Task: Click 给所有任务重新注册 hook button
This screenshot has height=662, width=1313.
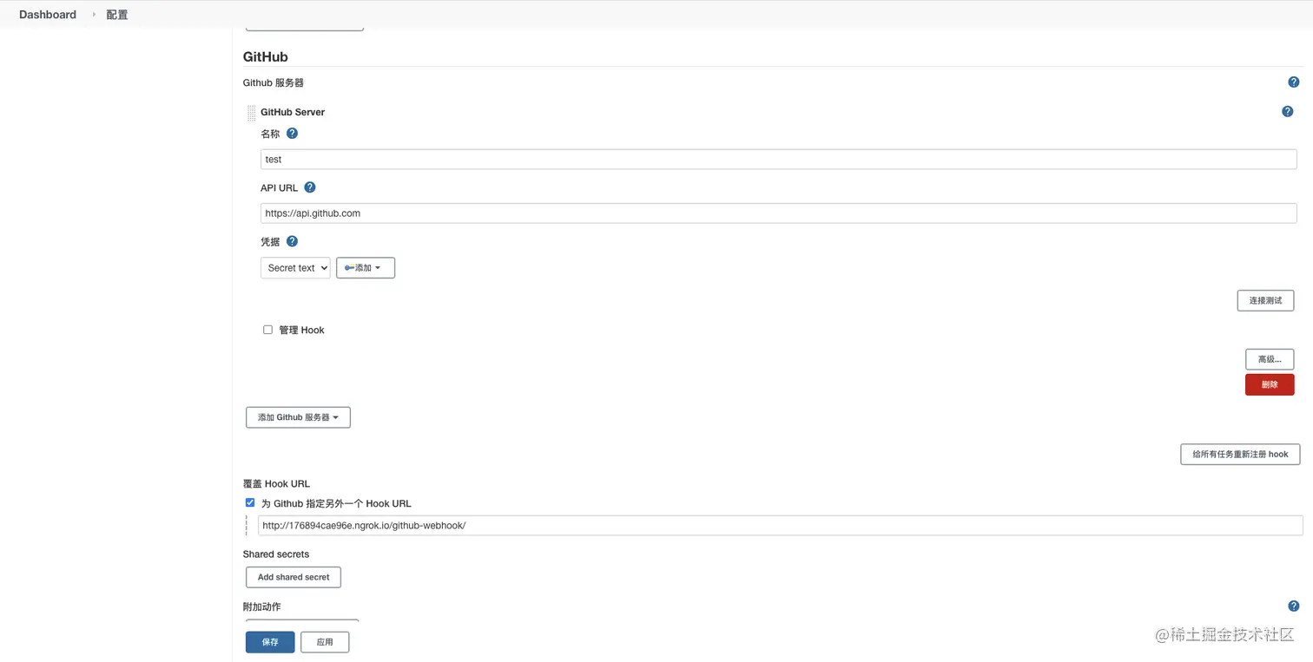Action: coord(1240,454)
